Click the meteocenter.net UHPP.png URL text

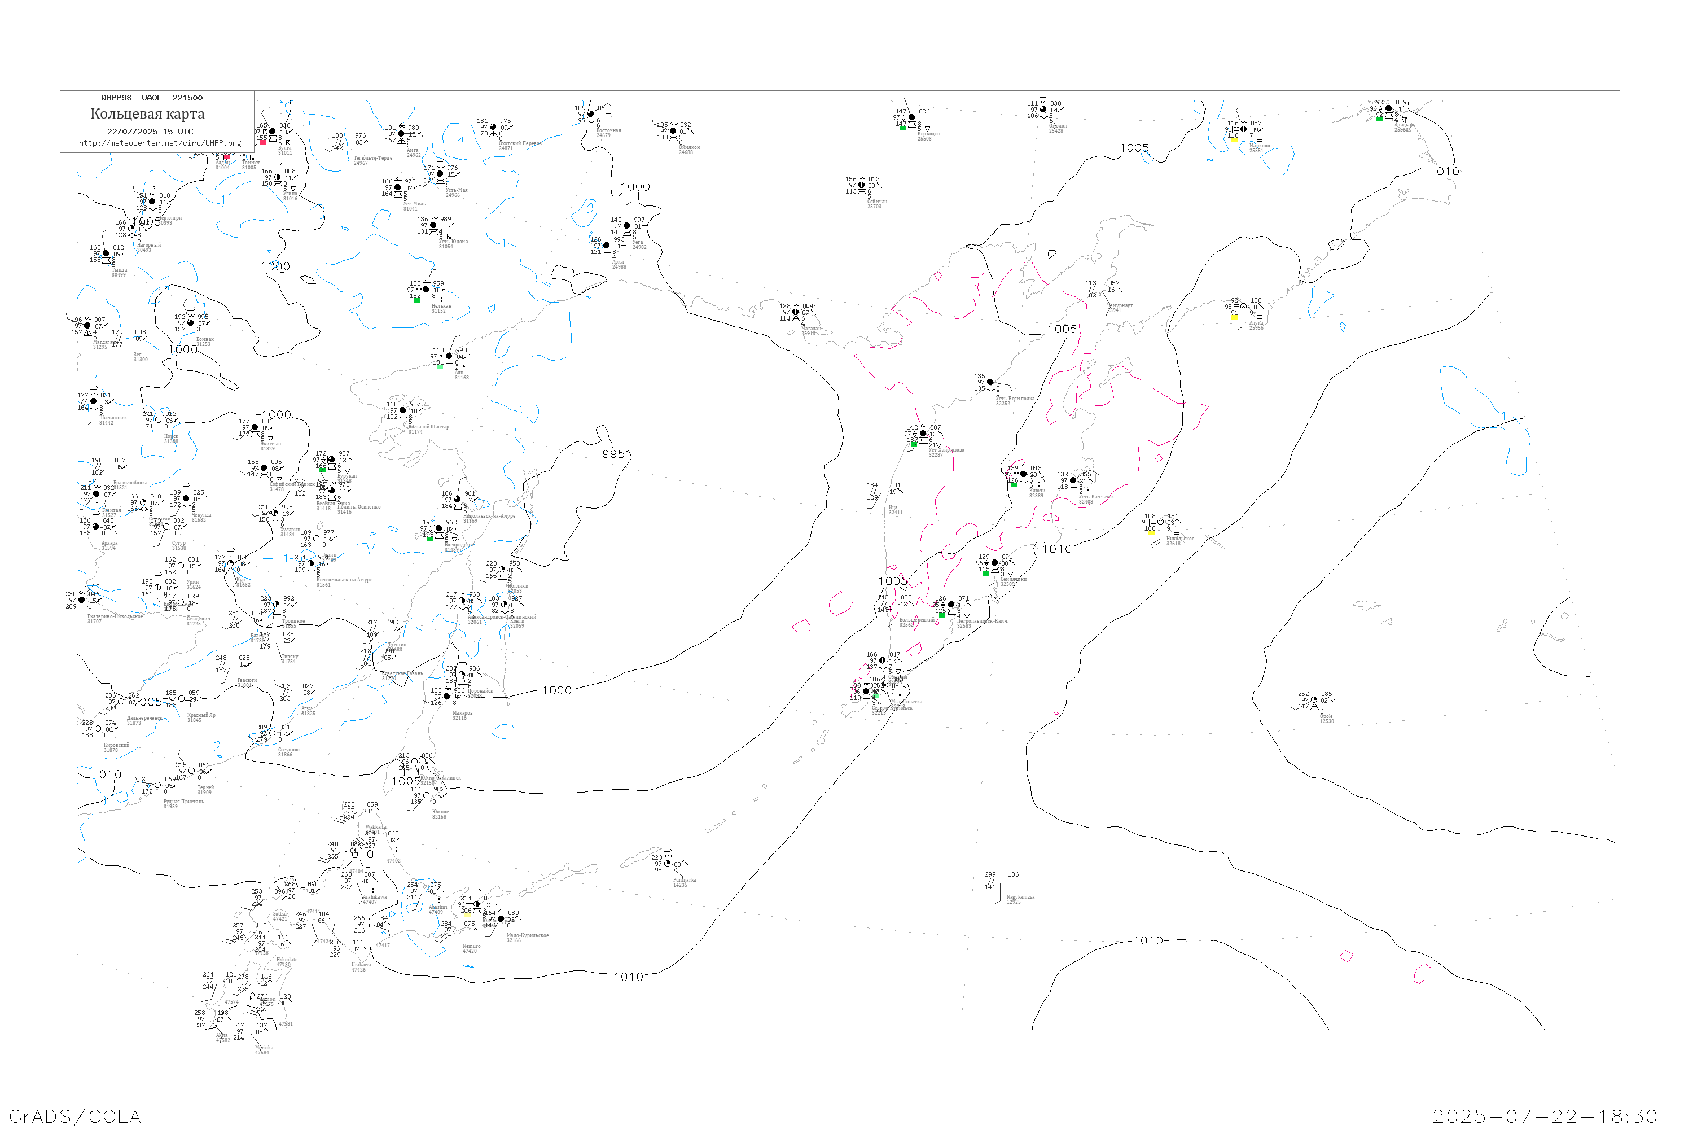coord(160,143)
